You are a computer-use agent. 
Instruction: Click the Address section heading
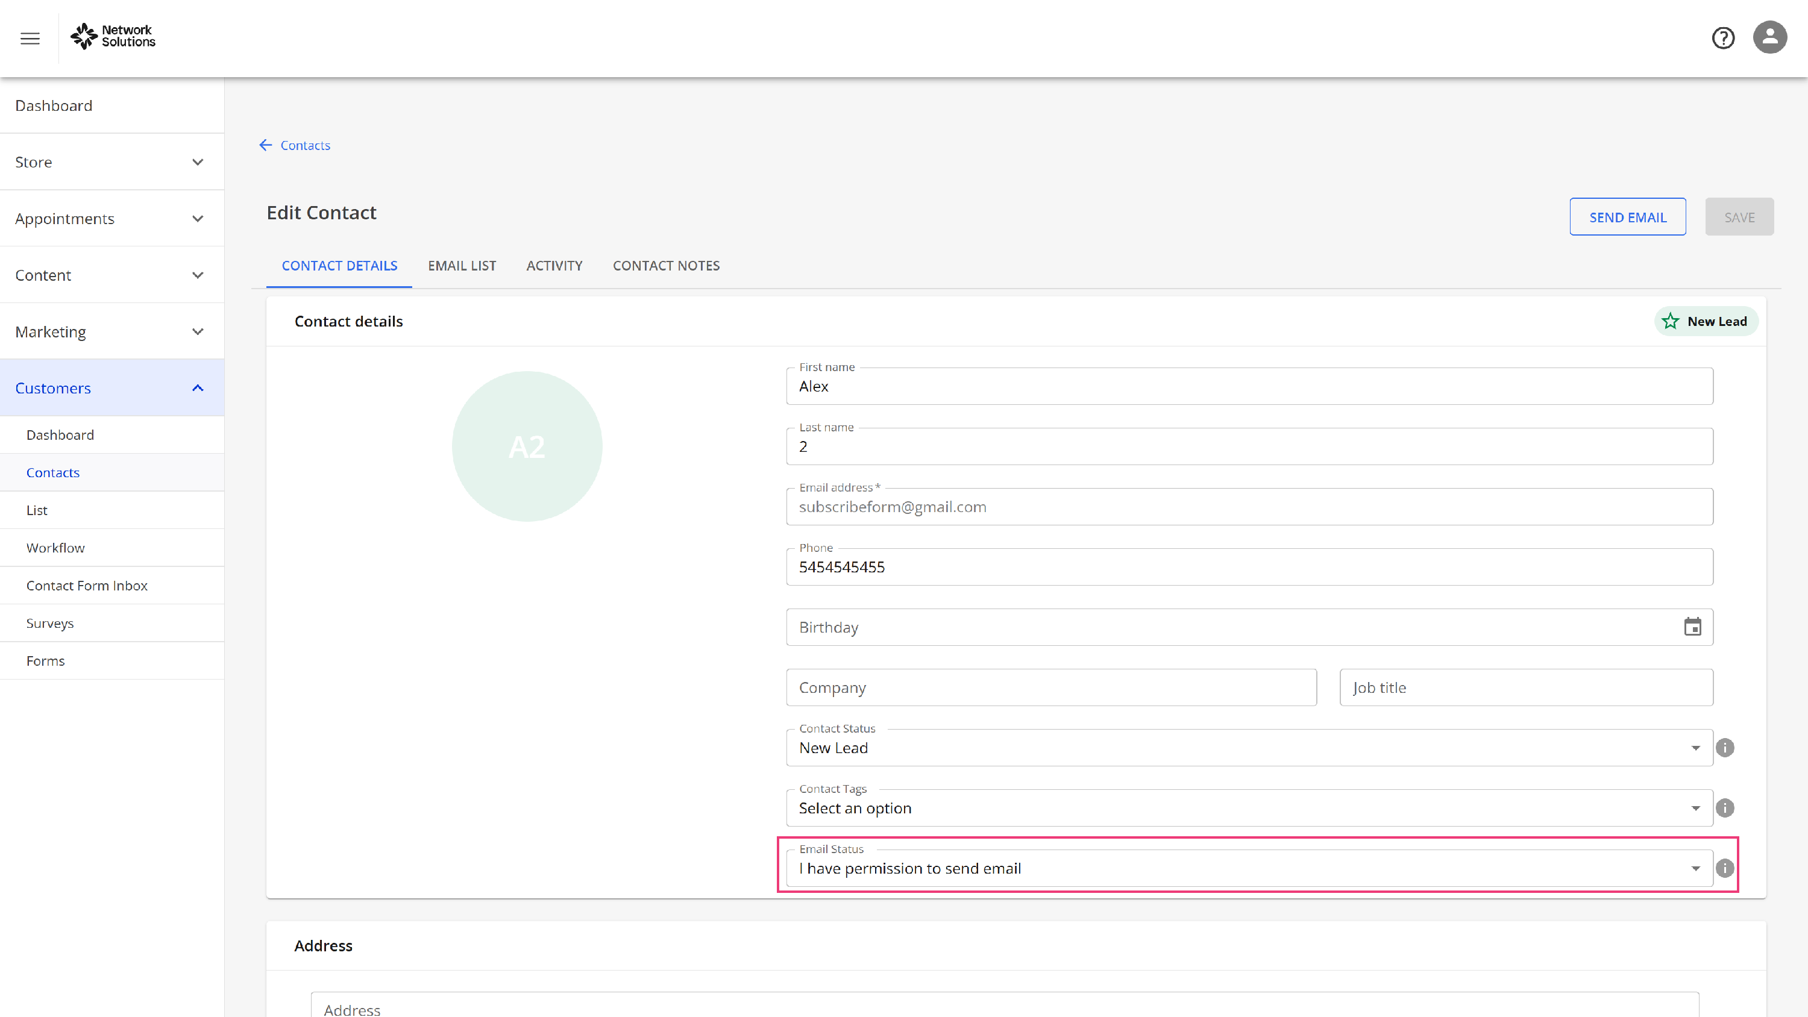[x=323, y=945]
